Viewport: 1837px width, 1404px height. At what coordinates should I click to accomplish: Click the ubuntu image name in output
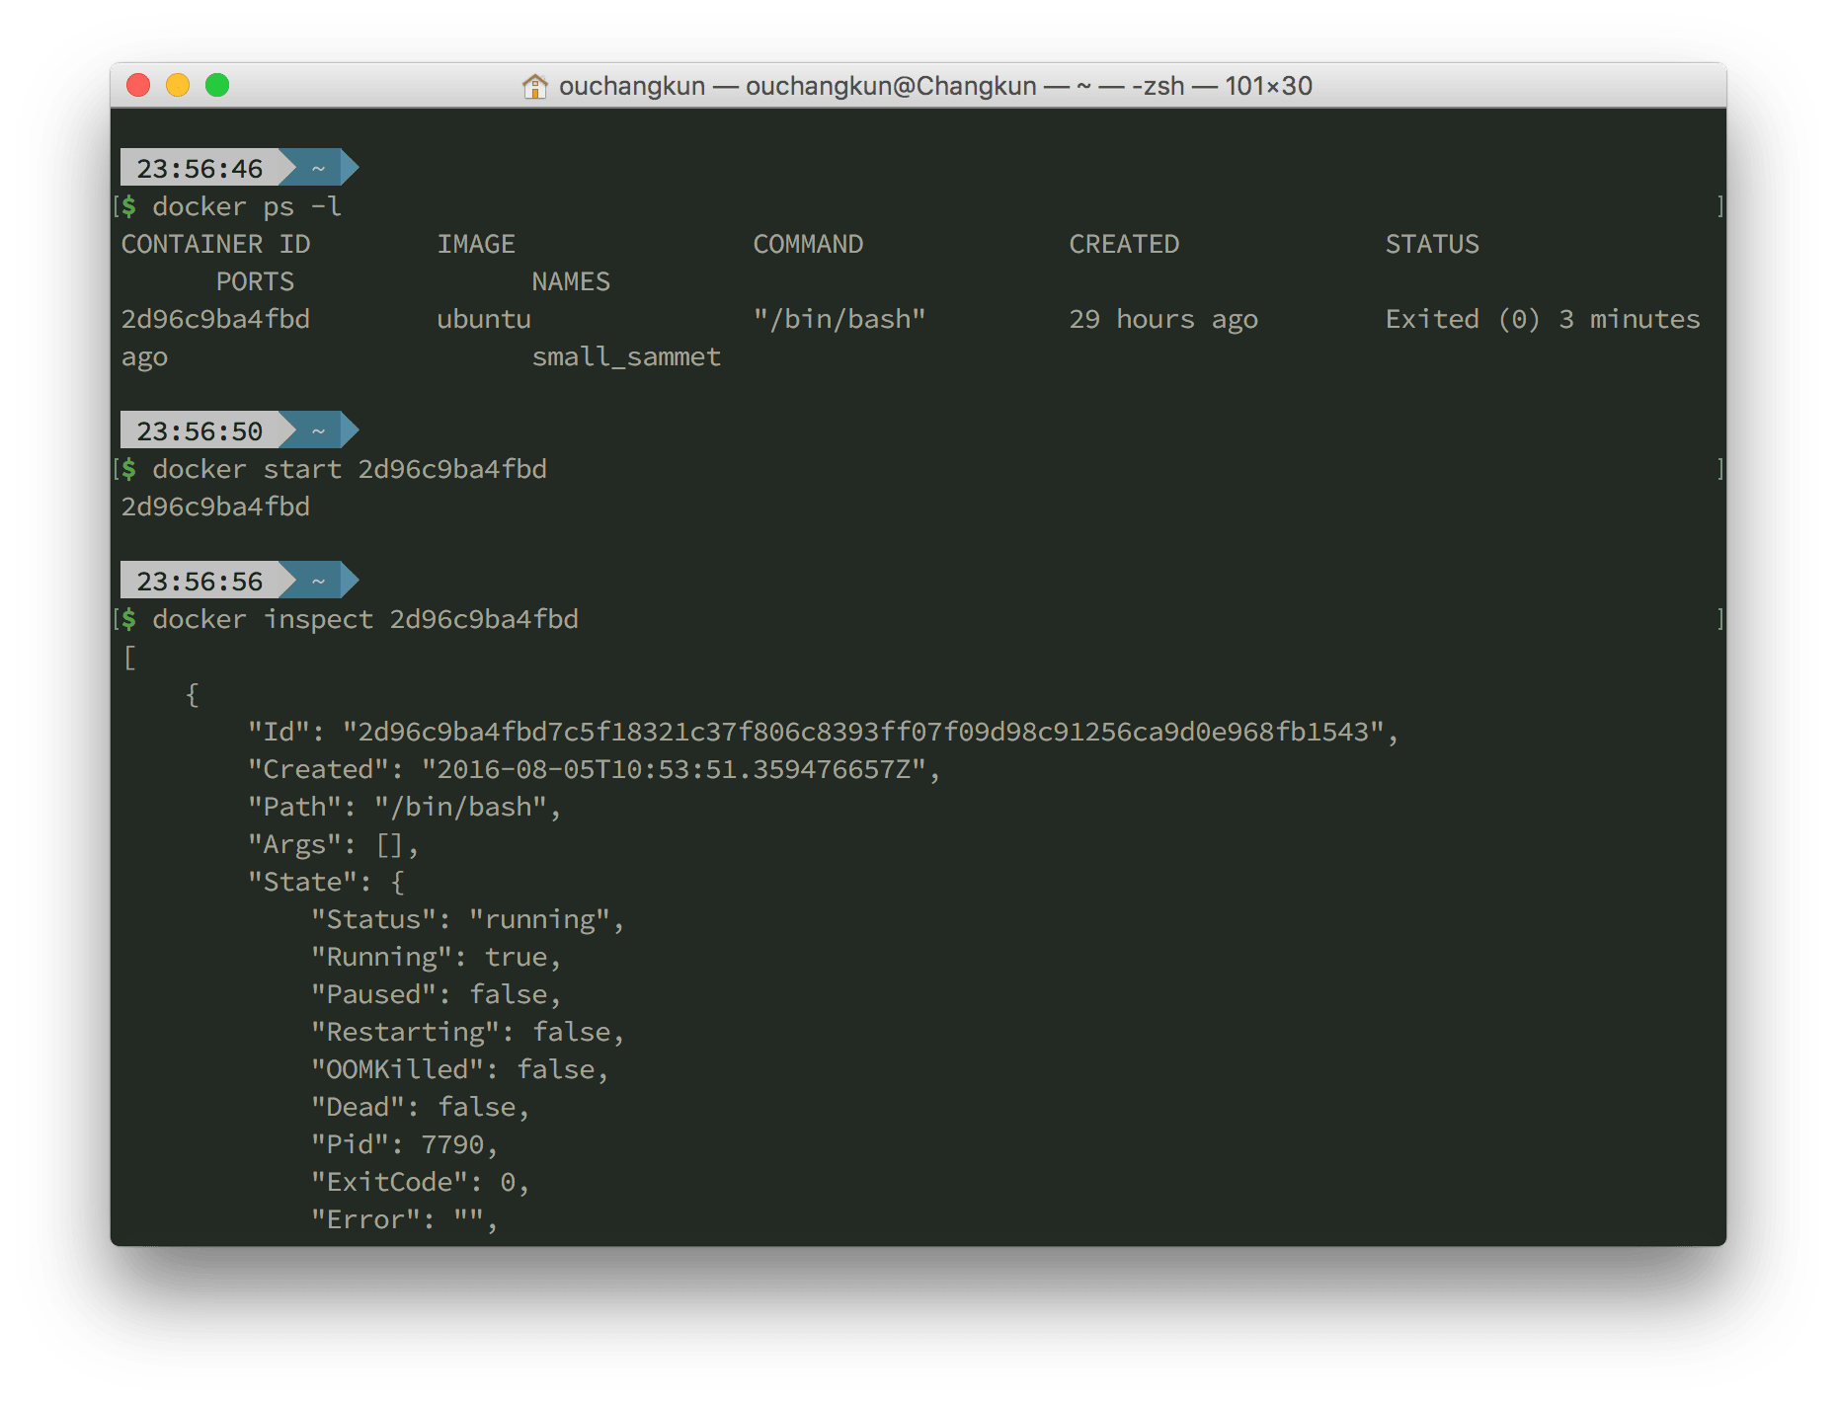tap(484, 319)
